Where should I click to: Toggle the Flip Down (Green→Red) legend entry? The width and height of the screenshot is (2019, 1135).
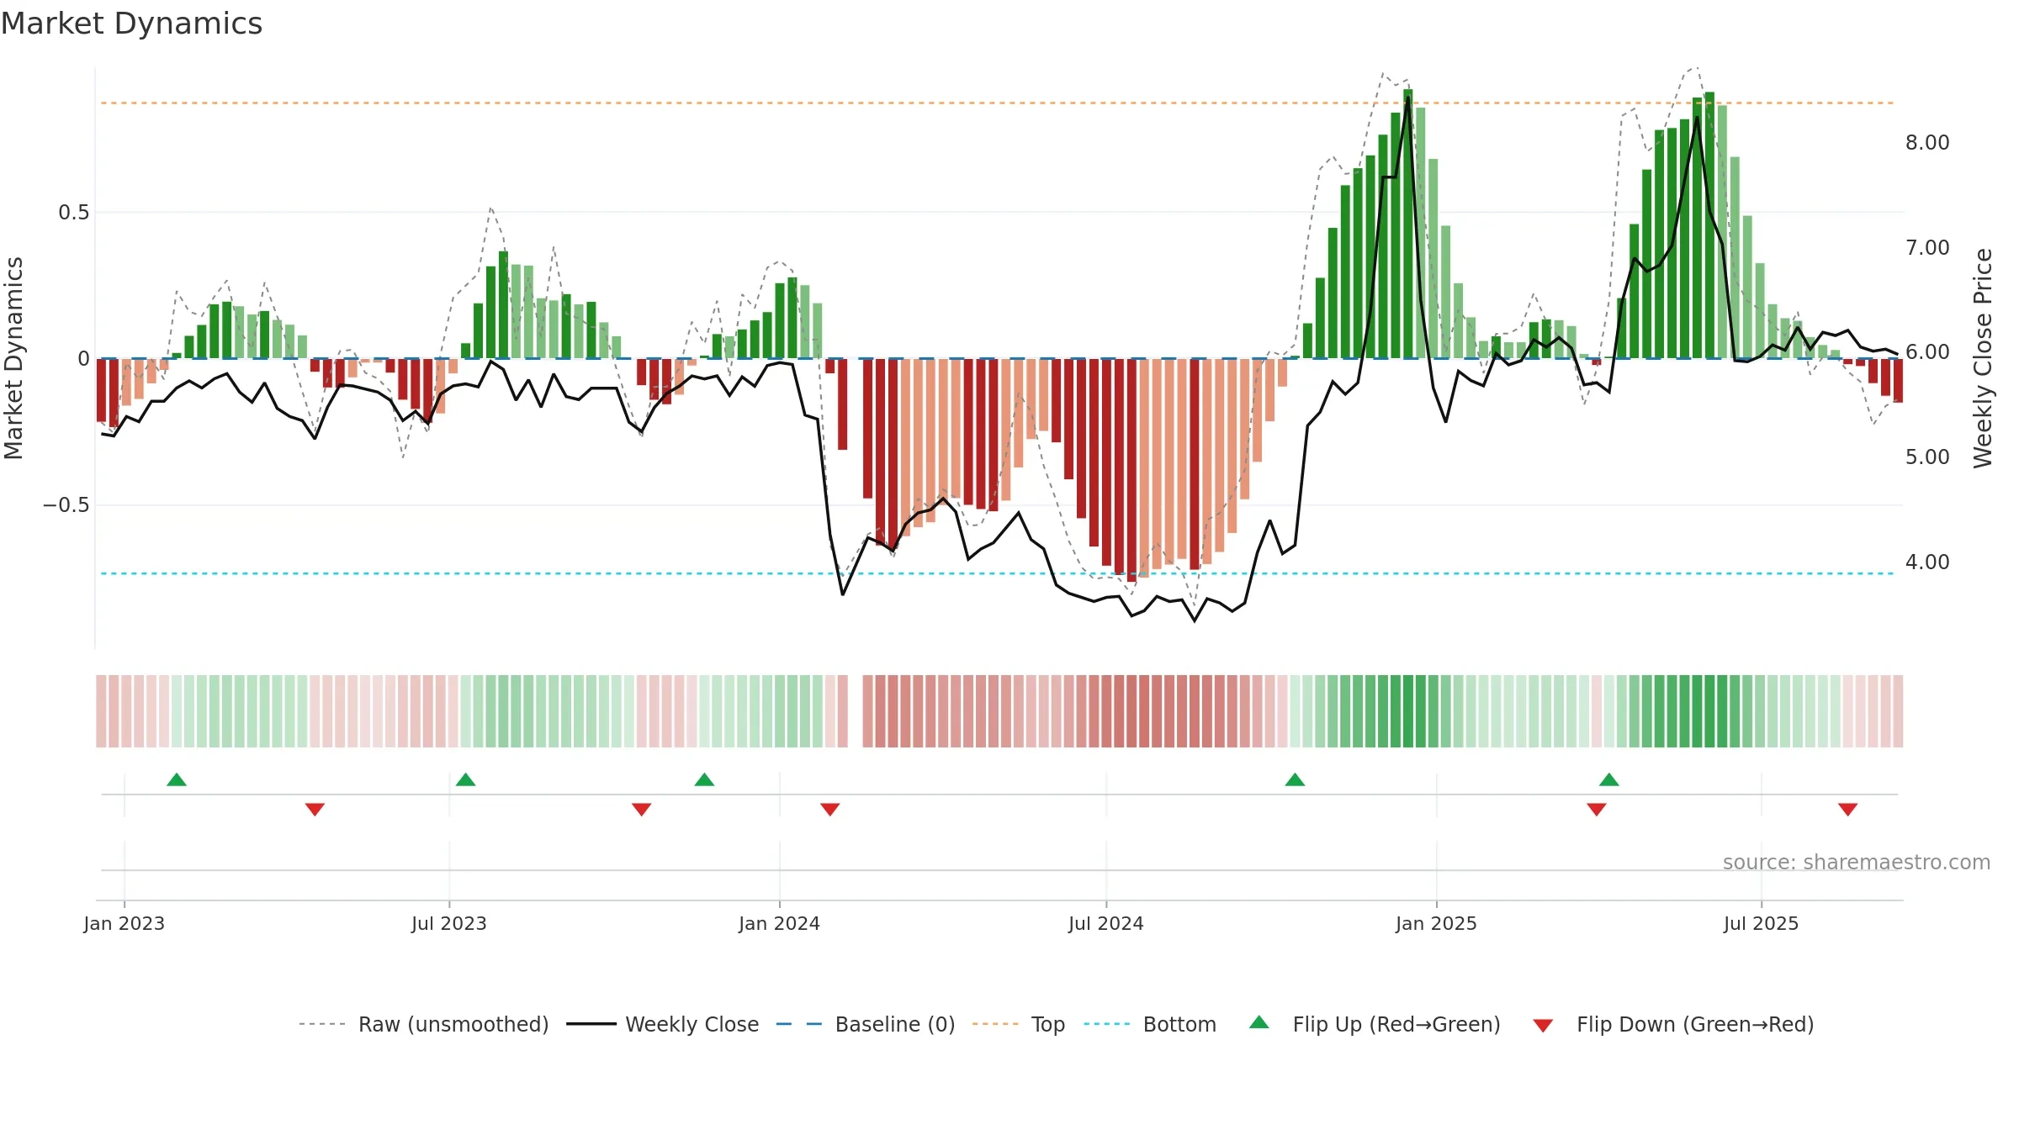point(1673,1025)
